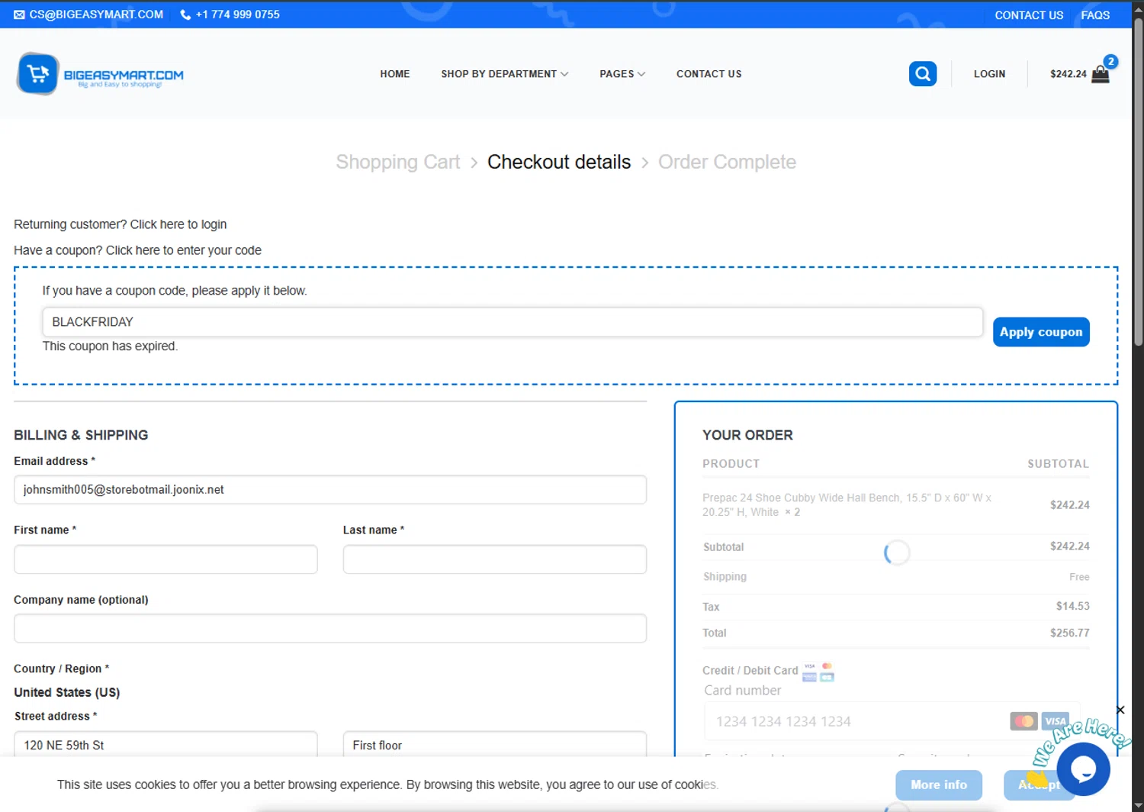Focus the coupon code field containing BLACKFRIDAY

pyautogui.click(x=513, y=322)
